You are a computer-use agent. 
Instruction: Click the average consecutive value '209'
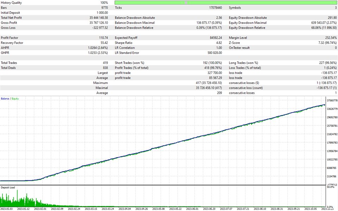click(219, 93)
